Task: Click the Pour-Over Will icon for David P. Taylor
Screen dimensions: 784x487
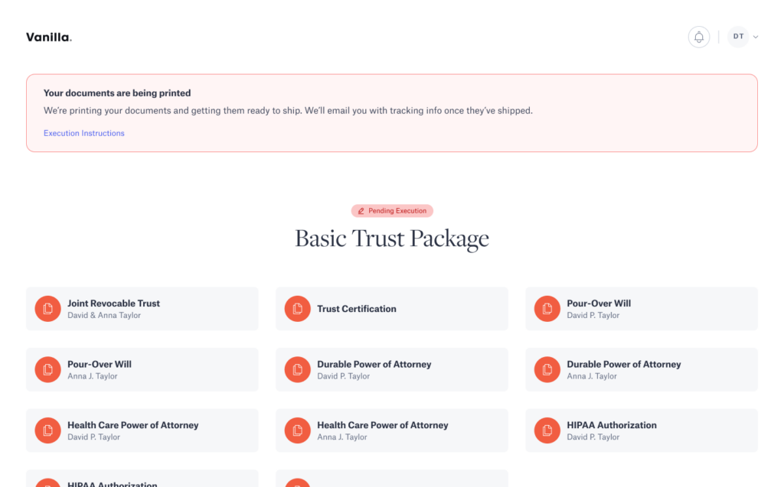Action: [547, 309]
